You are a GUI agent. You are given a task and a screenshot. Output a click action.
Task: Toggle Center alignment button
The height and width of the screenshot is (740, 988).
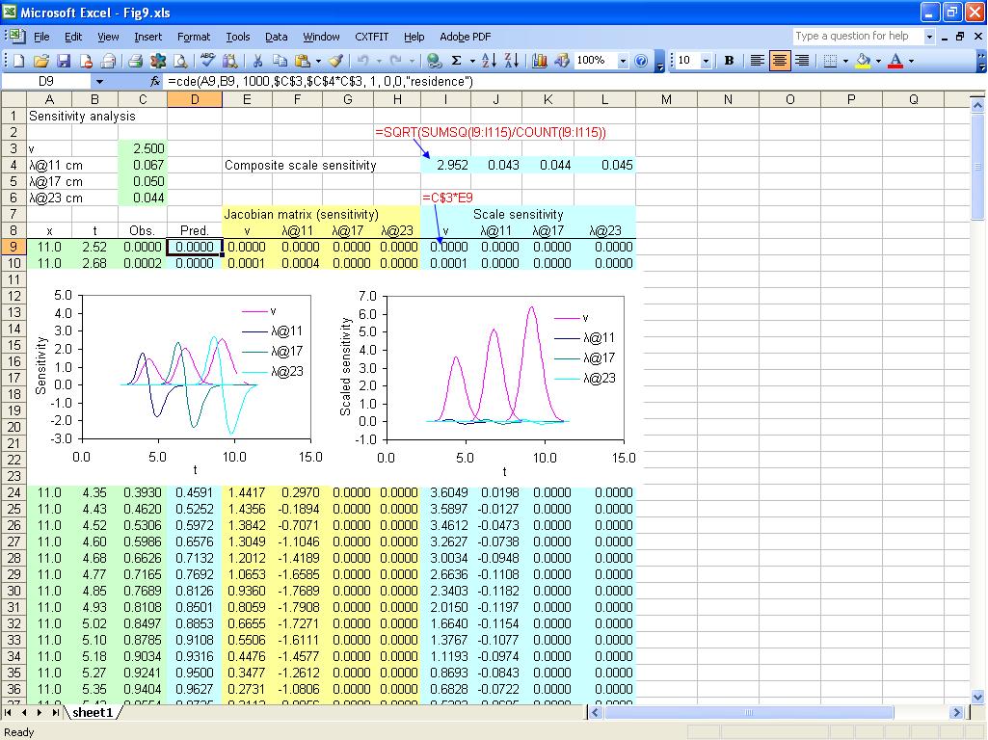(x=780, y=61)
